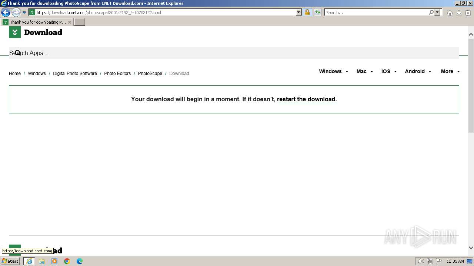Click the Download site title text
This screenshot has width=474, height=266.
click(x=43, y=33)
